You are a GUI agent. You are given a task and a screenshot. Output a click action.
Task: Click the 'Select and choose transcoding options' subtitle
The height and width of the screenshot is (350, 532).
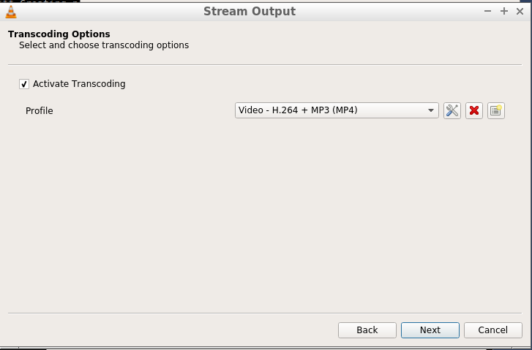pos(104,45)
